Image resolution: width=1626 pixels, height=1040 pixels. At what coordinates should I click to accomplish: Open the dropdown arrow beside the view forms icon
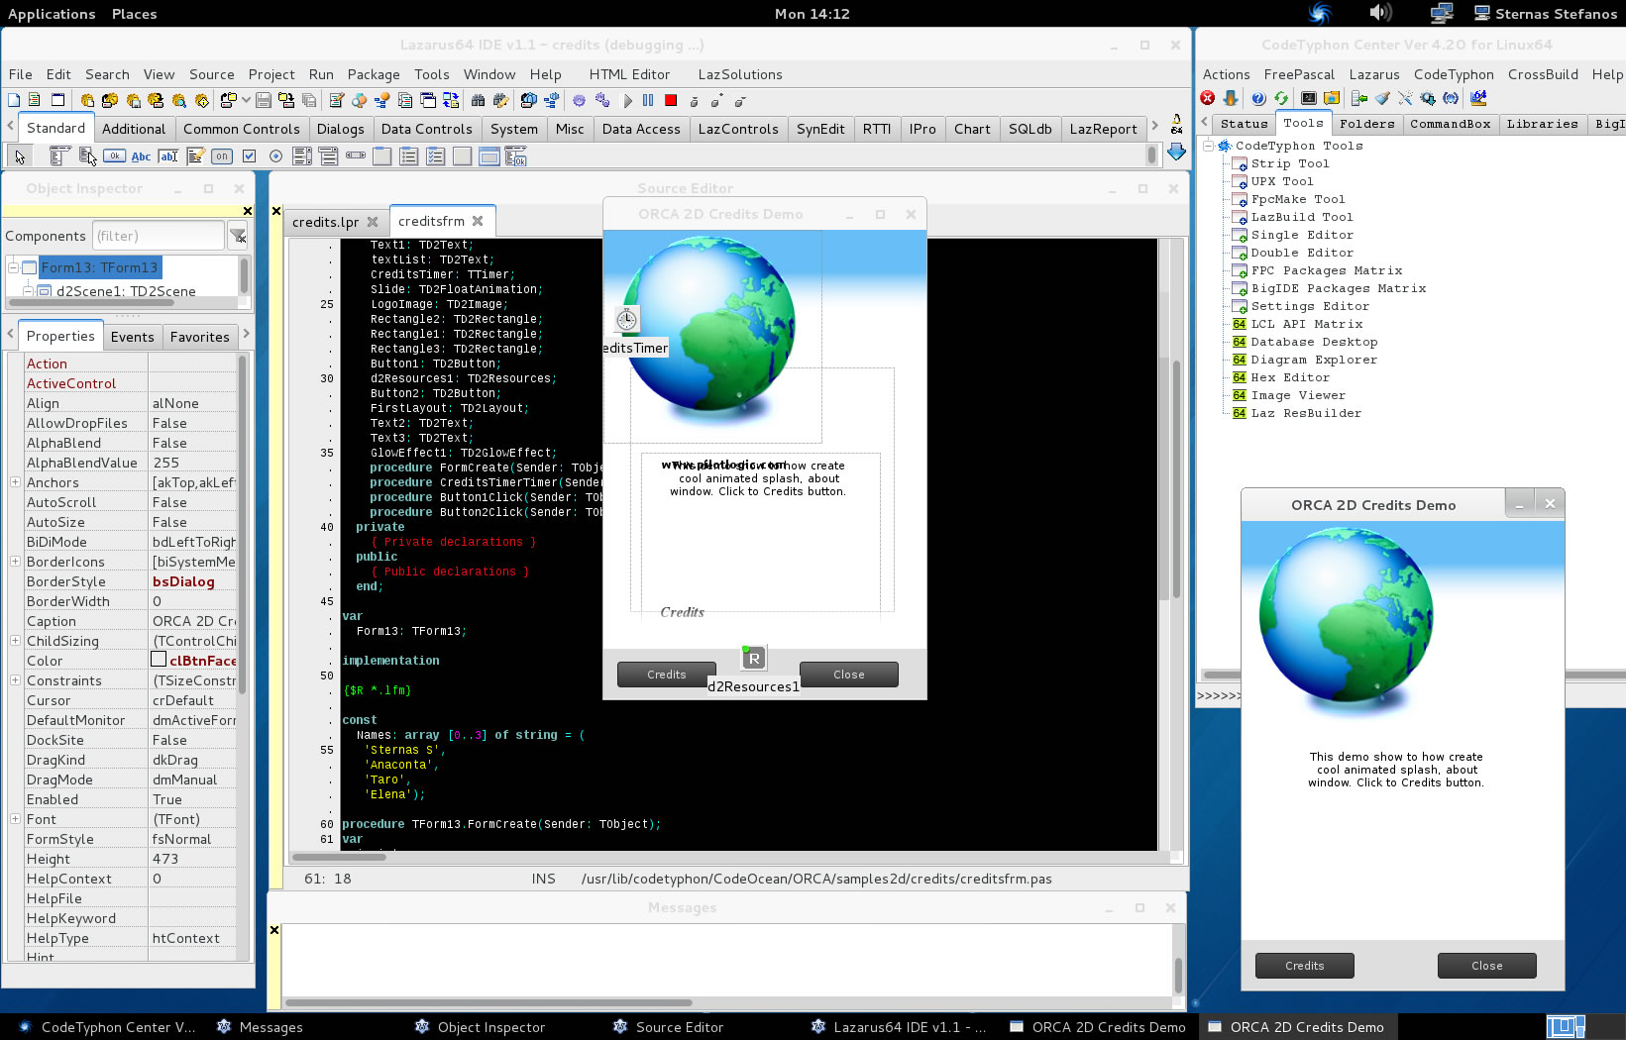246,100
